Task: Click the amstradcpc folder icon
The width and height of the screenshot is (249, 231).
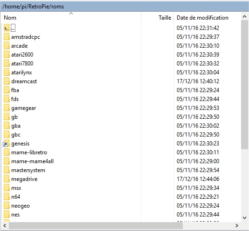Action: [x=7, y=37]
